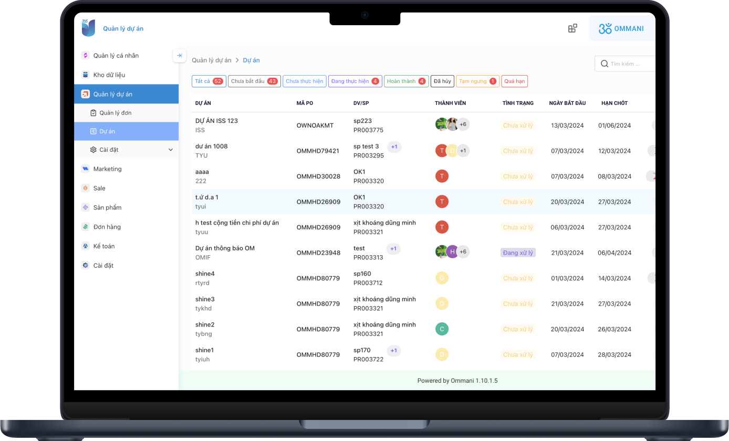Click the Kế toán icon in sidebar

86,246
